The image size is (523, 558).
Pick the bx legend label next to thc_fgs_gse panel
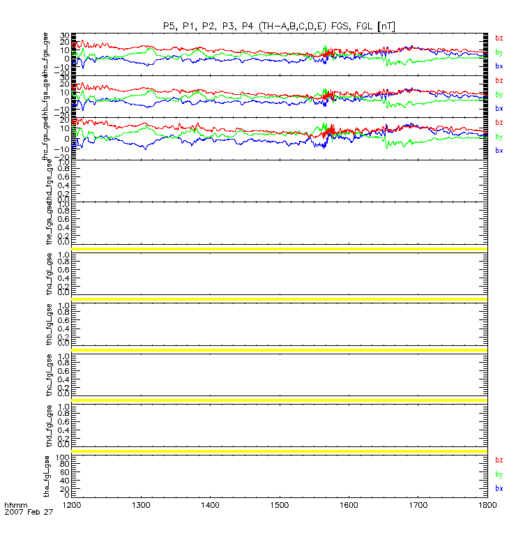coord(499,151)
